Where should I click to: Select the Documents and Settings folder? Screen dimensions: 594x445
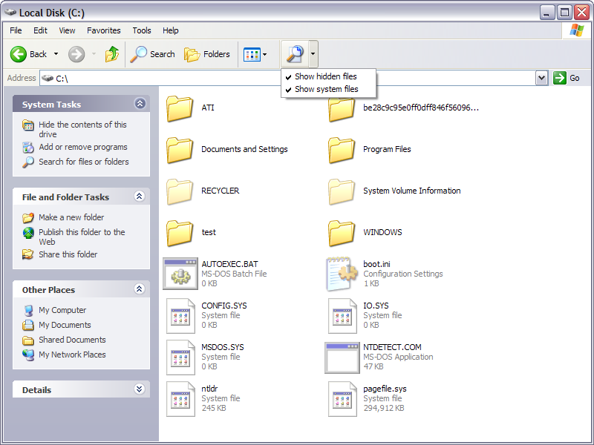tap(227, 150)
